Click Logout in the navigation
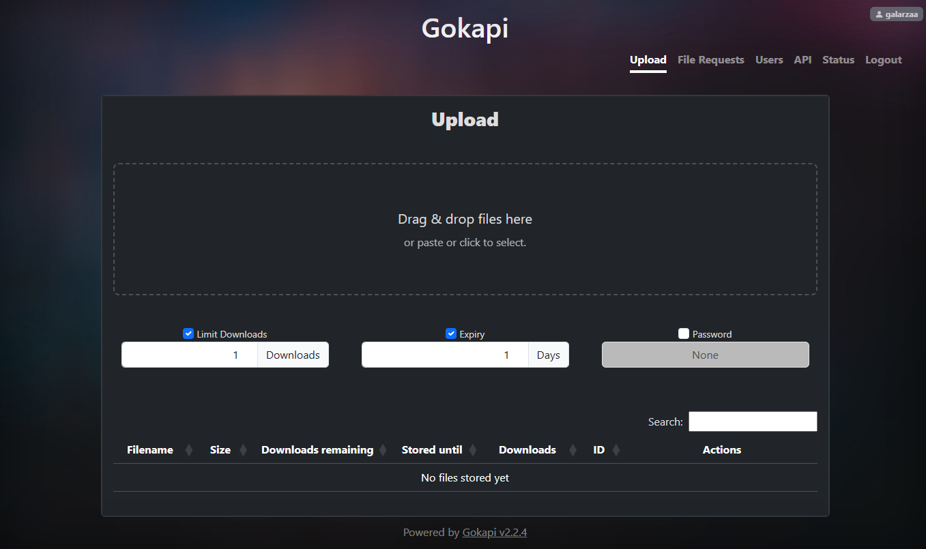The height and width of the screenshot is (549, 926). [884, 60]
